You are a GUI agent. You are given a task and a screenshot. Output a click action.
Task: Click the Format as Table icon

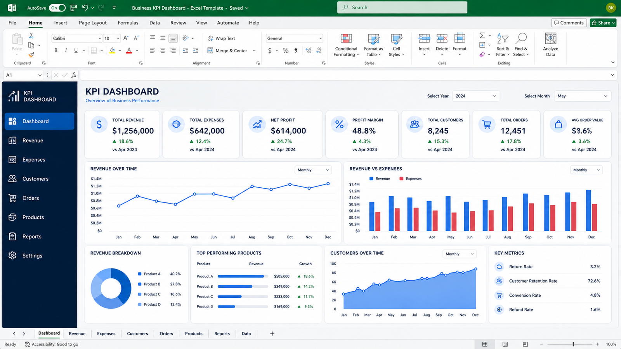pyautogui.click(x=373, y=39)
